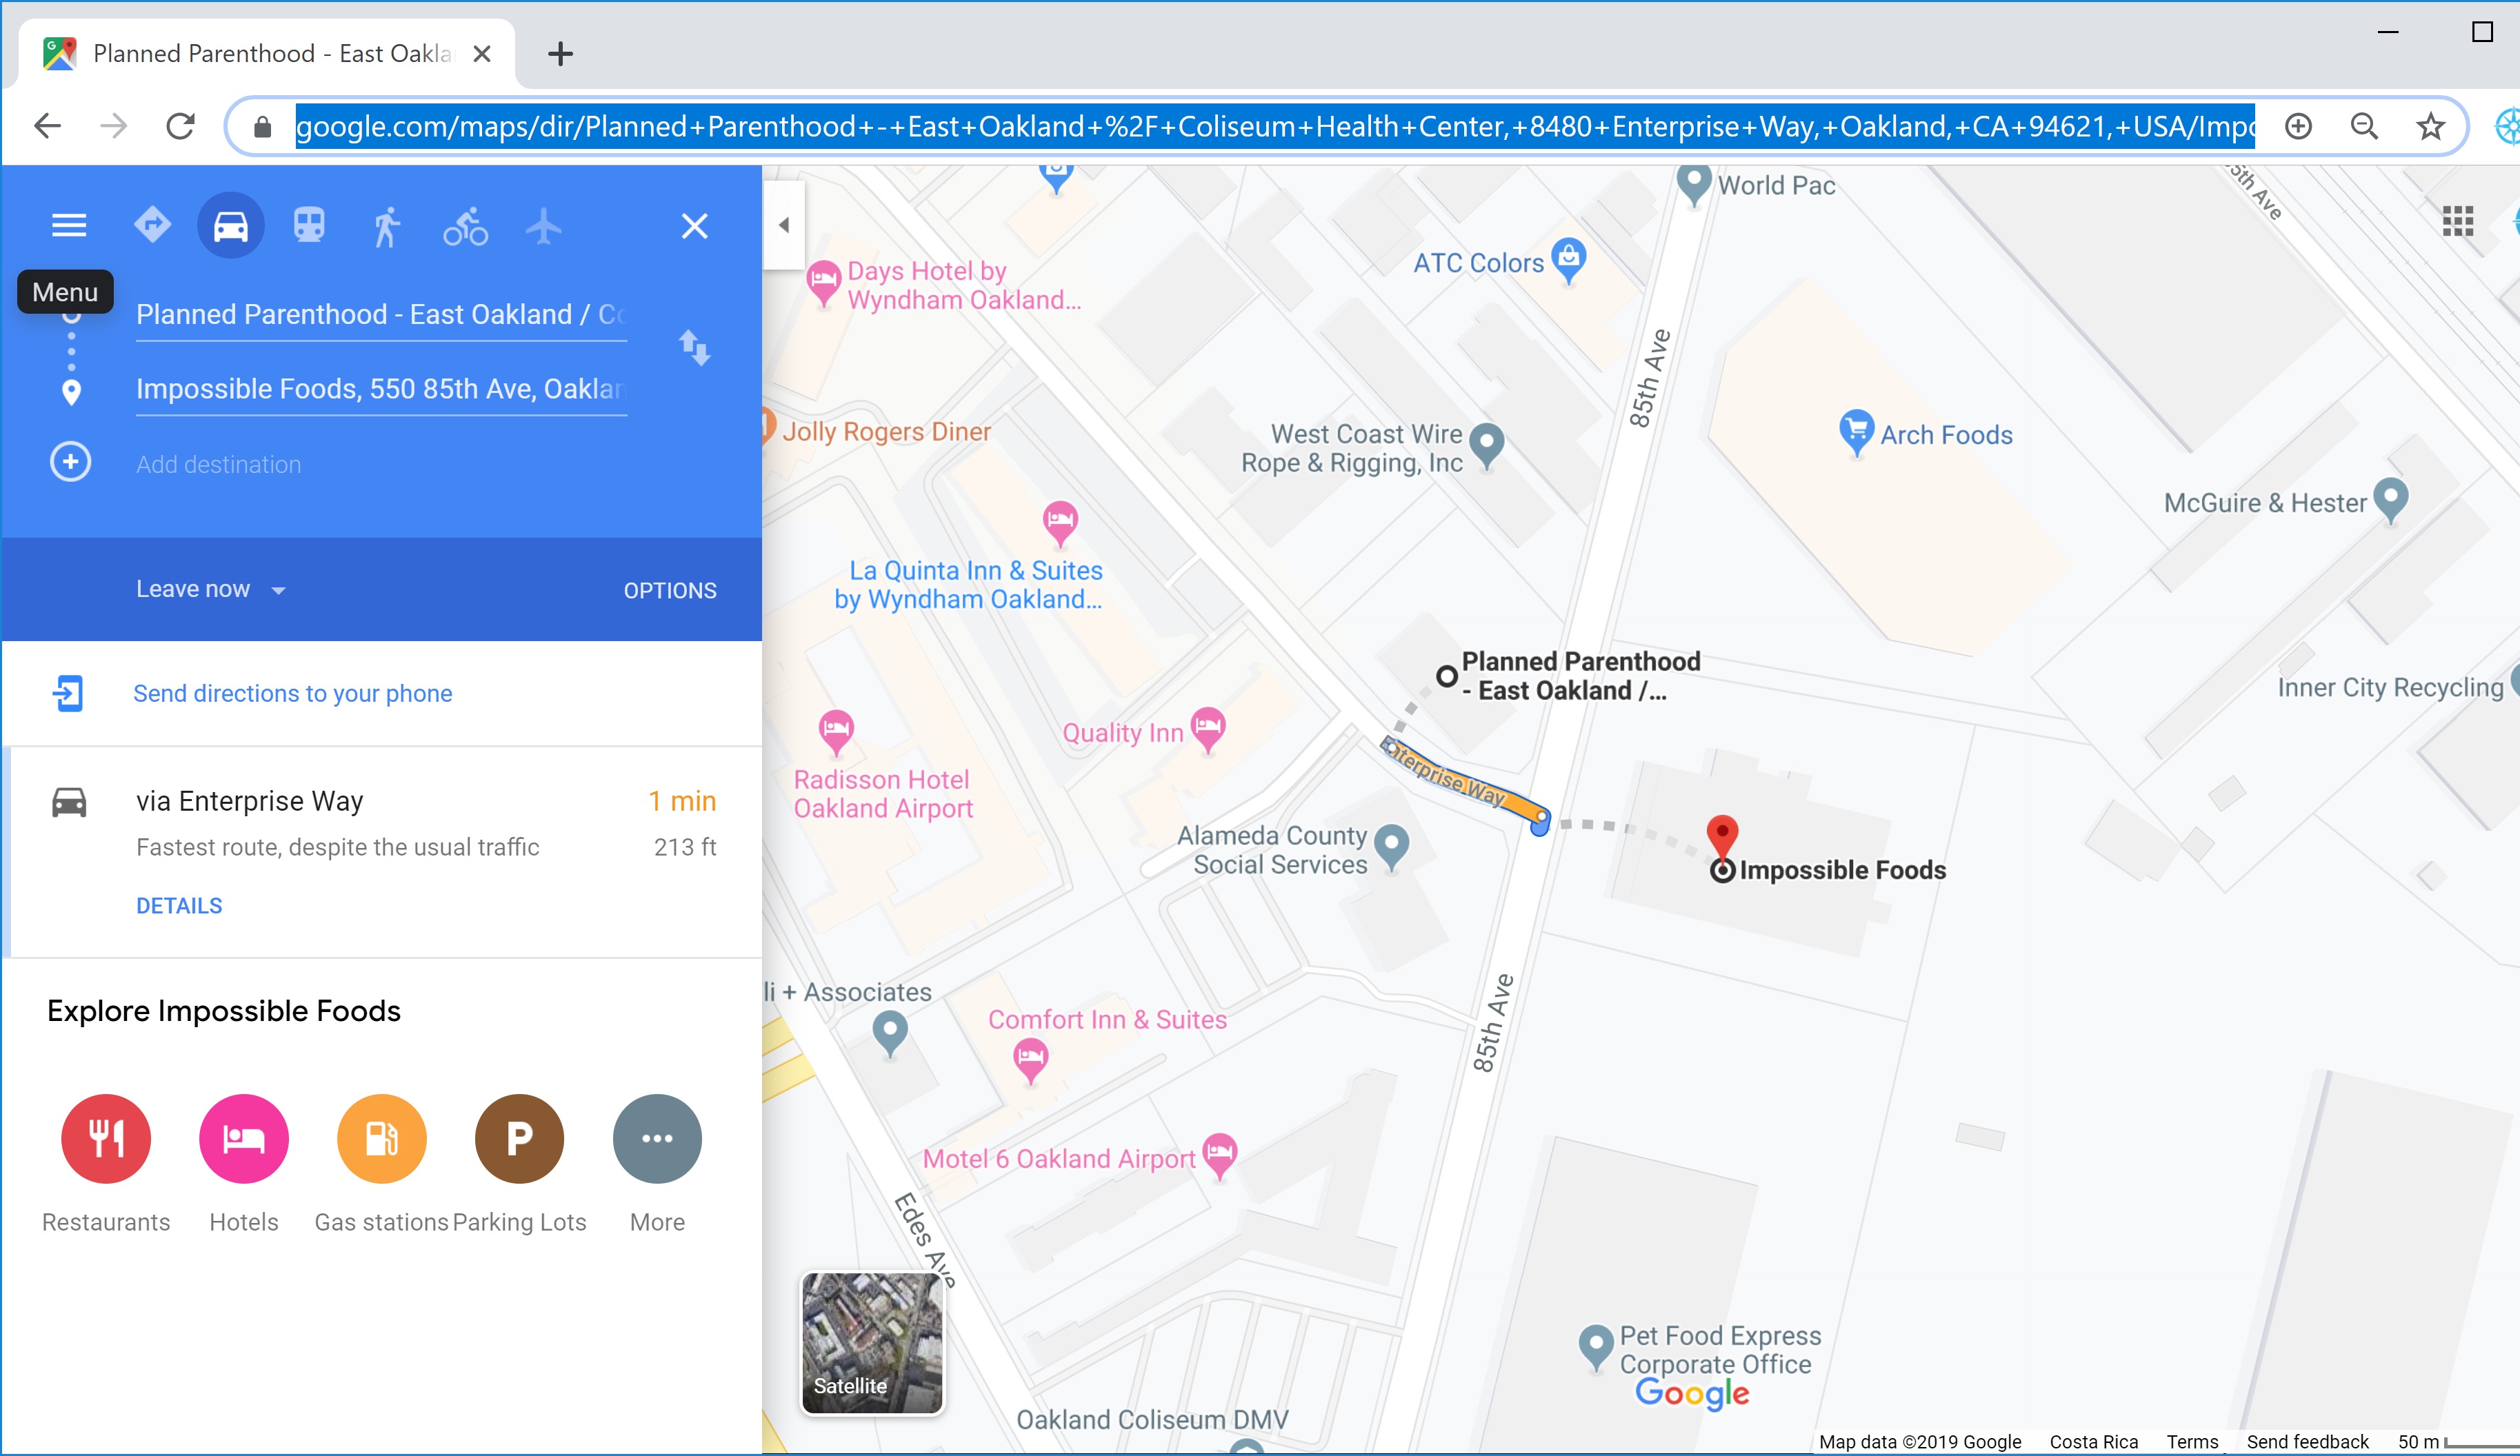This screenshot has width=2520, height=1456.
Task: Click the add destination plus icon
Action: point(70,462)
